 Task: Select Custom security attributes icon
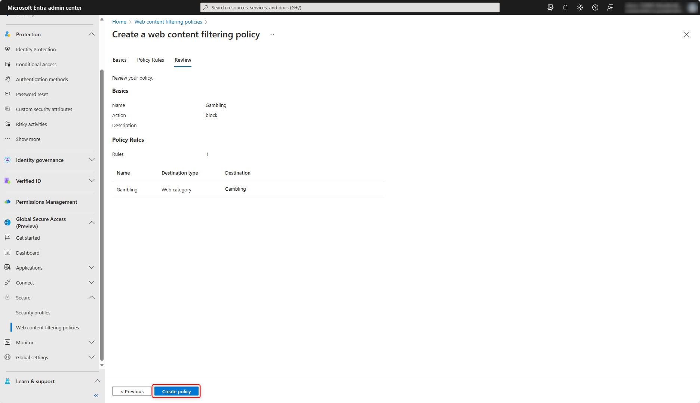7,109
